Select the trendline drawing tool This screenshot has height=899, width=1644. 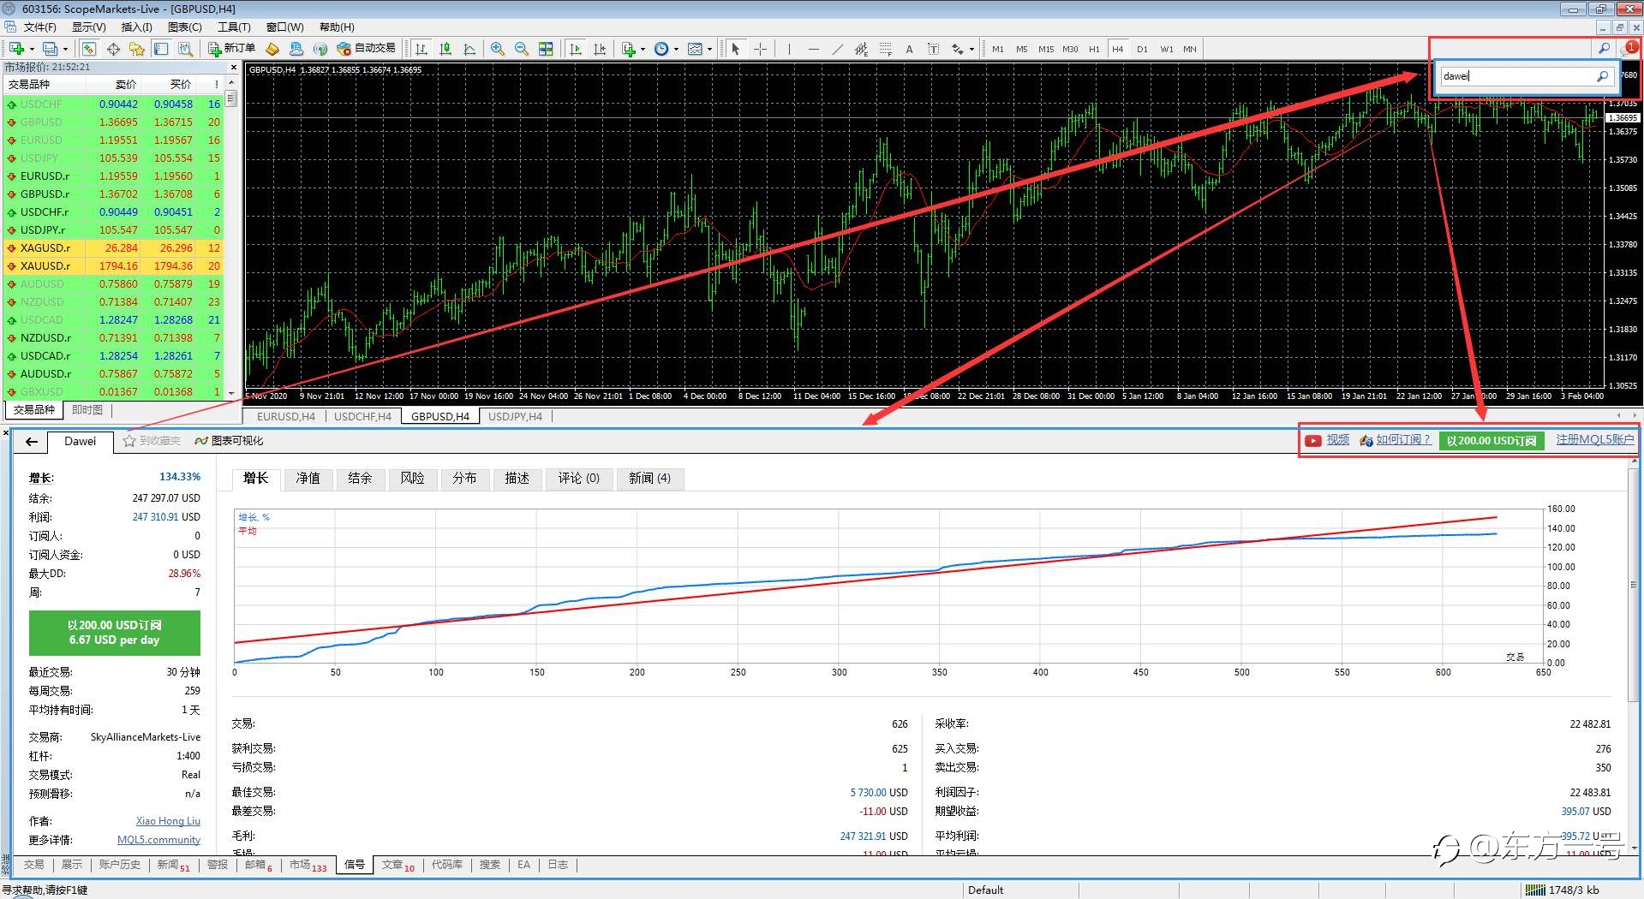click(x=837, y=49)
